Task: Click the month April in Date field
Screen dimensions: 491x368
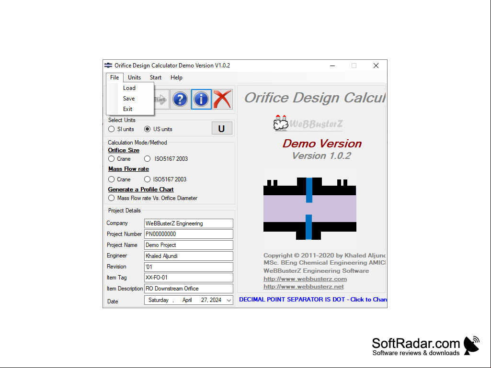Action: click(x=187, y=300)
